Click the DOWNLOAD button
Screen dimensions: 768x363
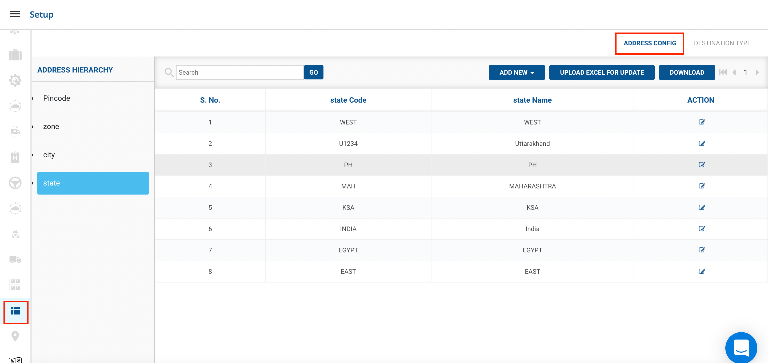point(686,72)
